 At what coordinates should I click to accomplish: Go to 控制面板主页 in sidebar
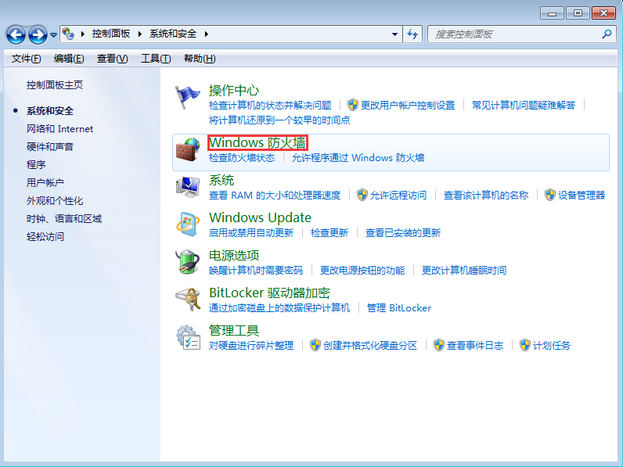(x=55, y=84)
